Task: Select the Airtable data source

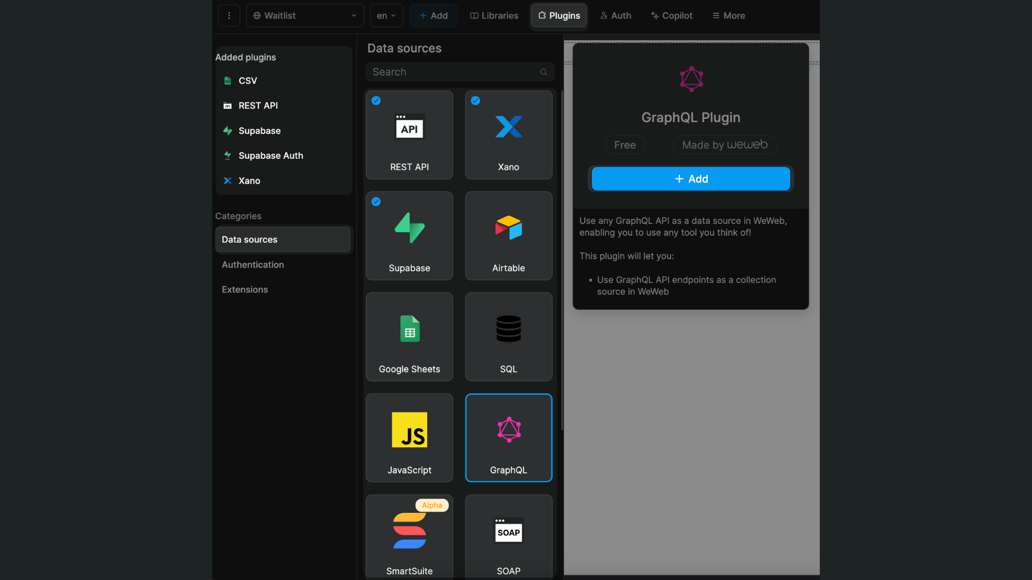Action: [508, 236]
